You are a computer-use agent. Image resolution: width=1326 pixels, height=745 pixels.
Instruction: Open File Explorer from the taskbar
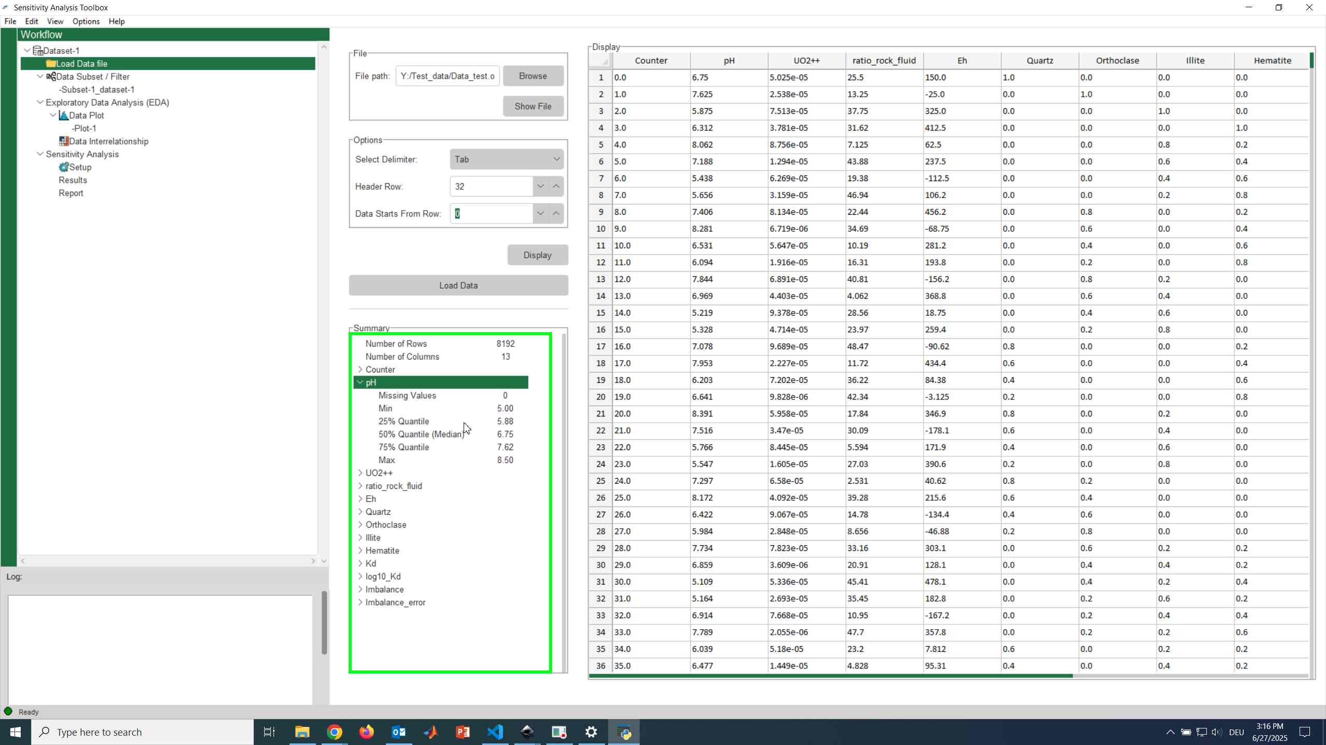pyautogui.click(x=302, y=732)
